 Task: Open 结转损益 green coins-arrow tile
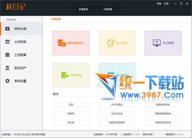[x=71, y=75]
